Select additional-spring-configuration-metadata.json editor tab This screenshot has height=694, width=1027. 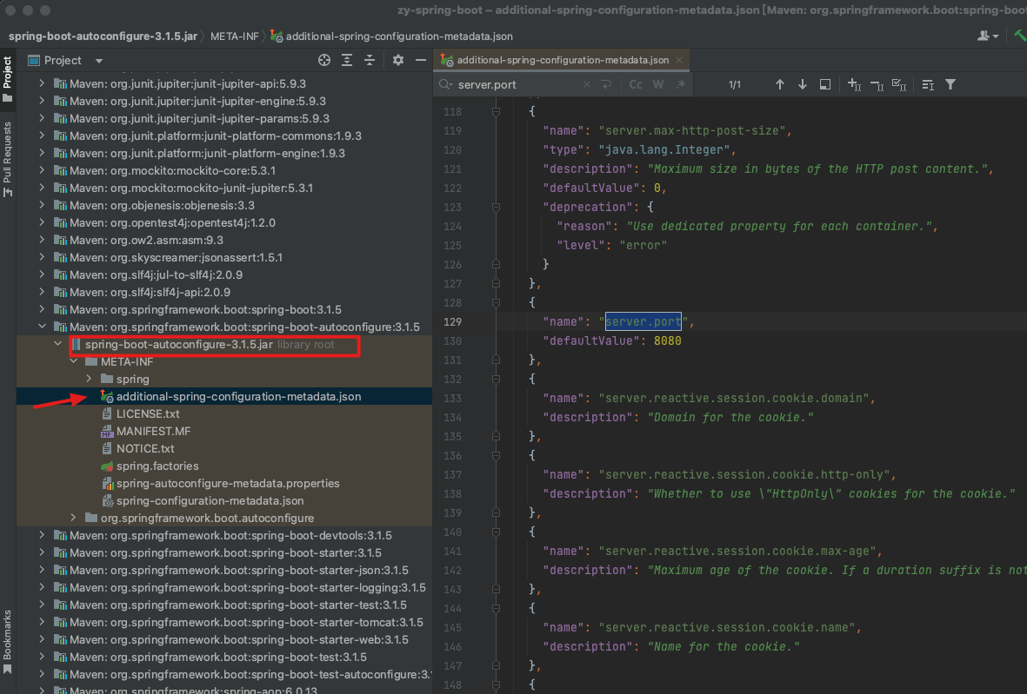tap(562, 60)
